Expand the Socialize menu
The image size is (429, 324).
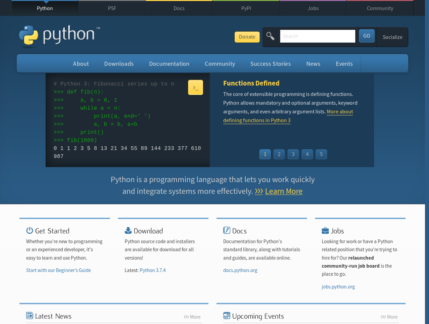click(x=392, y=37)
